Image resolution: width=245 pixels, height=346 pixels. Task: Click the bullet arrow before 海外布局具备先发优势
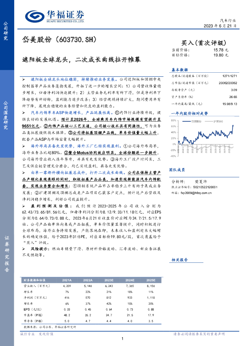[24, 146]
